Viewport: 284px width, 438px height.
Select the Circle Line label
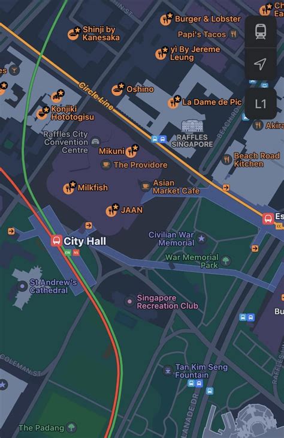pos(96,97)
